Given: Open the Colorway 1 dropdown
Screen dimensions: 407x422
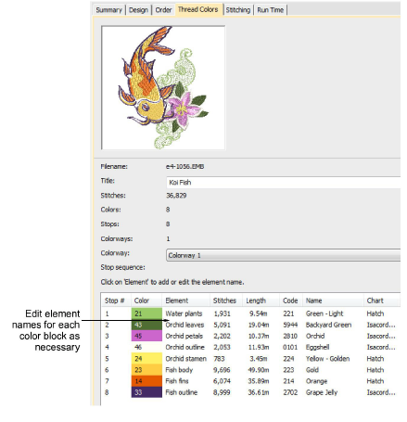Looking at the screenshot, I should [x=283, y=255].
